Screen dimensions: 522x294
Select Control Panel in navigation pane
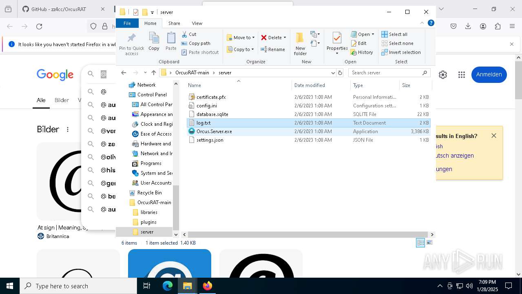pyautogui.click(x=152, y=95)
